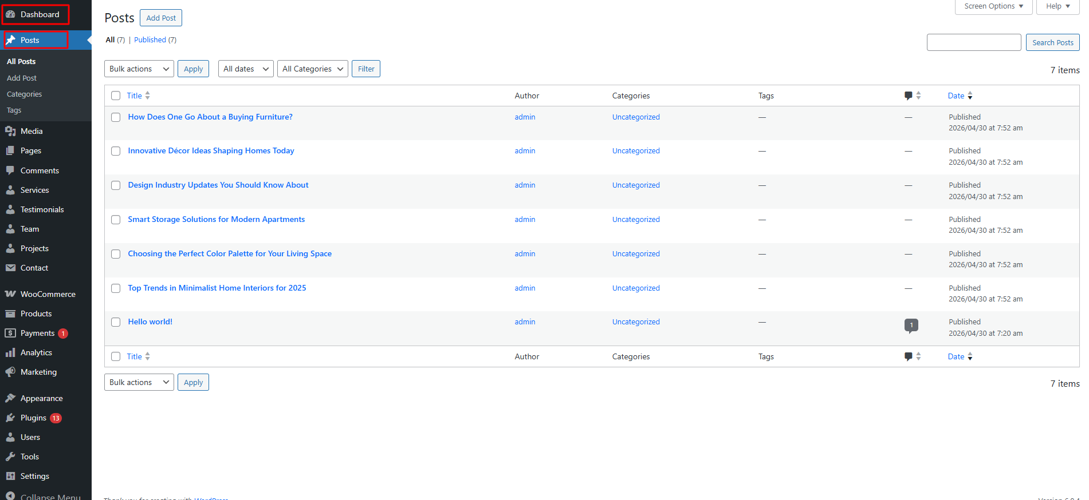The image size is (1089, 500).
Task: Click the Collapse Menu arrow icon
Action: pyautogui.click(x=10, y=496)
